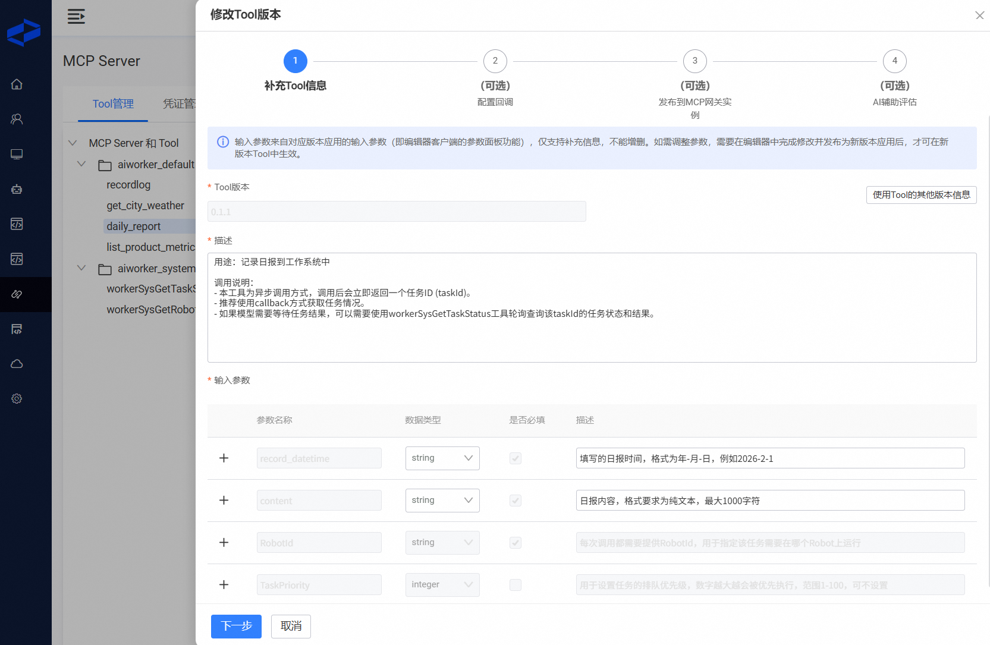Click RobotId parameter name field
This screenshot has width=990, height=645.
coord(319,543)
